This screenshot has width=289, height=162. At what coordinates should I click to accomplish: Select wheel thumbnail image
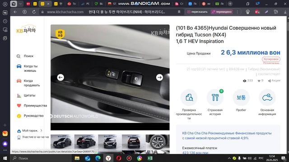tap(158, 142)
